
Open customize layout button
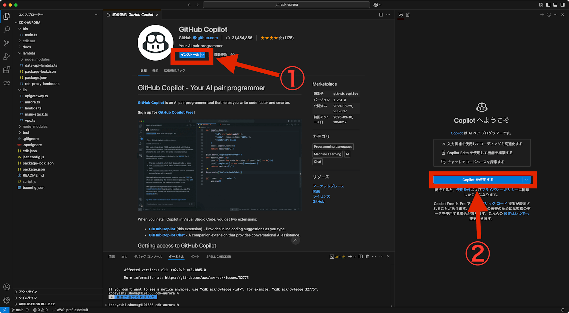pos(541,5)
